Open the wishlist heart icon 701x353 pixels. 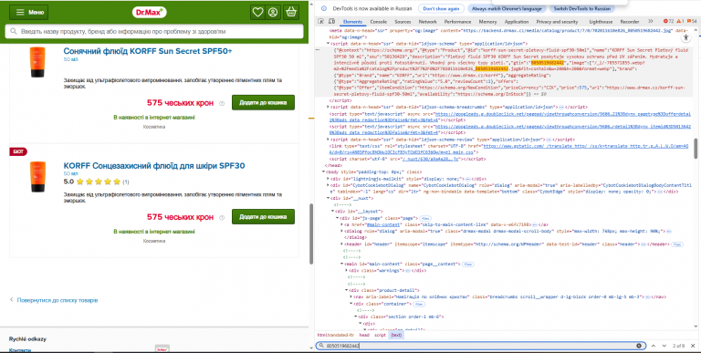coord(257,12)
